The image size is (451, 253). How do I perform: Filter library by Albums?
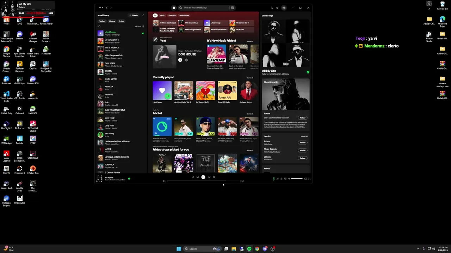[112, 21]
